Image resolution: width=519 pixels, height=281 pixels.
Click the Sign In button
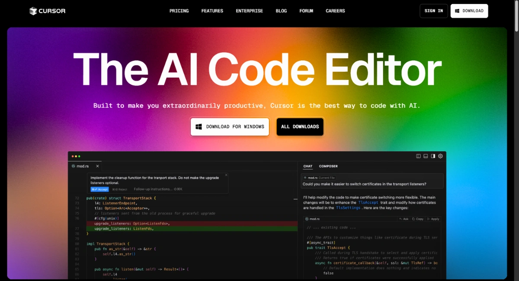[434, 11]
